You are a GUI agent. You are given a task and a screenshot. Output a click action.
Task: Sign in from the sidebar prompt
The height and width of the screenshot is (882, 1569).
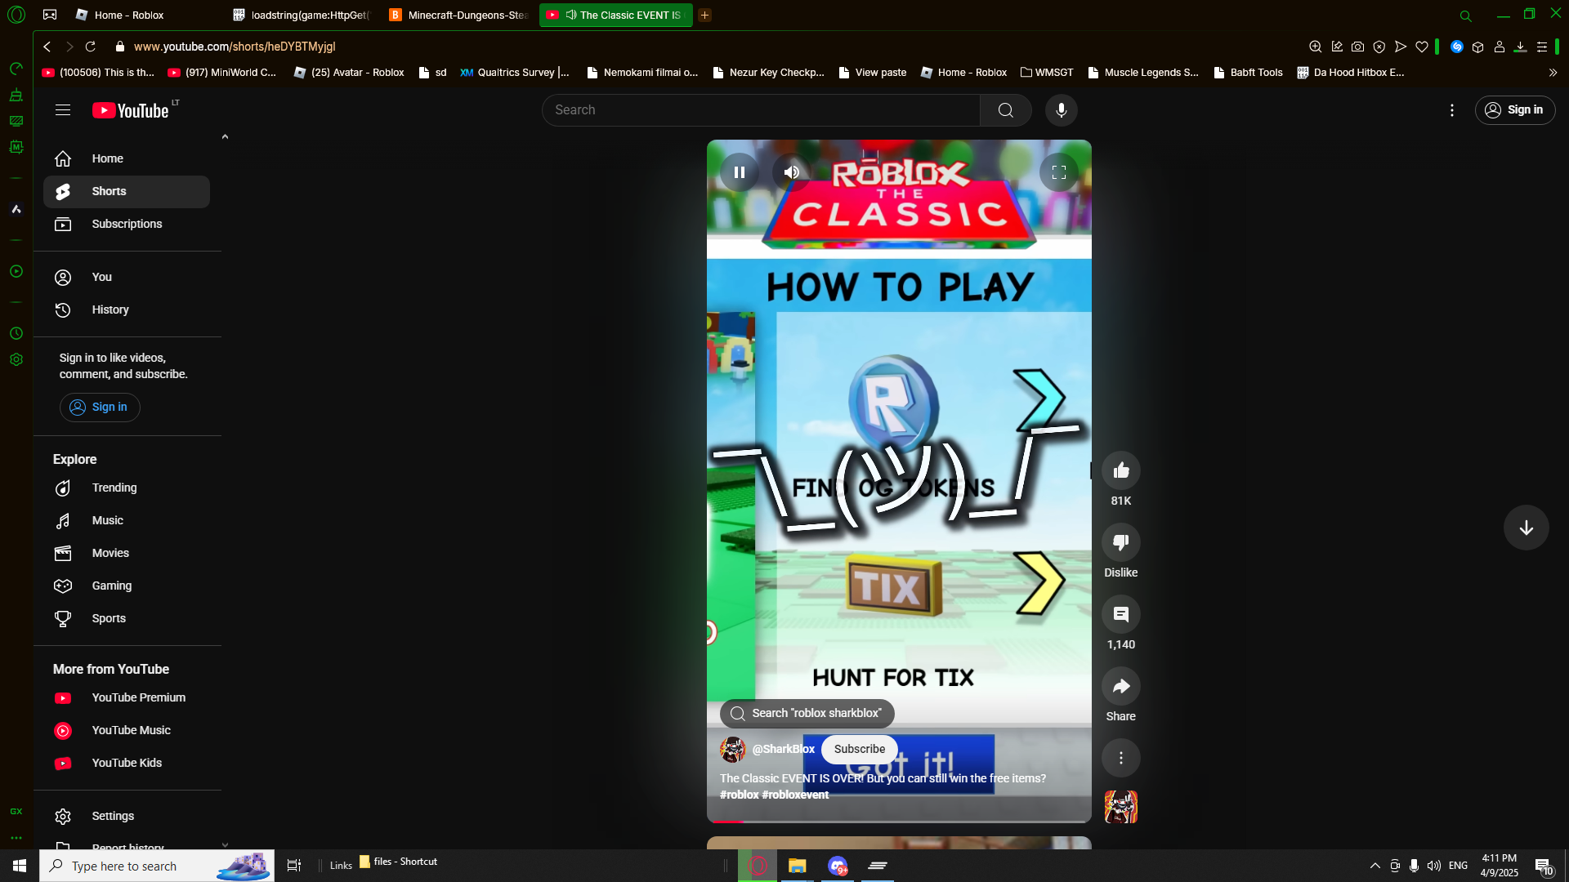point(100,407)
